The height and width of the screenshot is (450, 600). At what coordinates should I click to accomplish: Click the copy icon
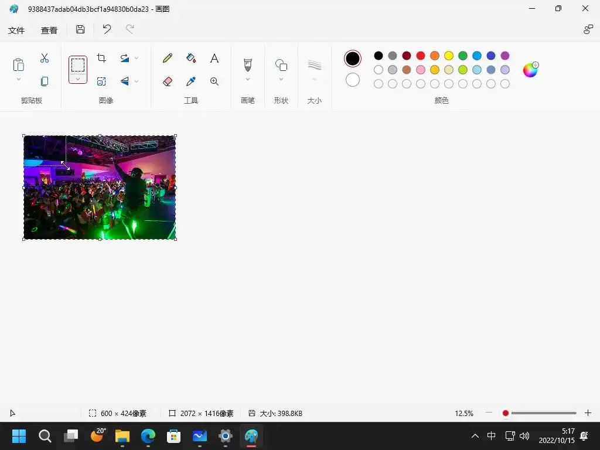[45, 81]
